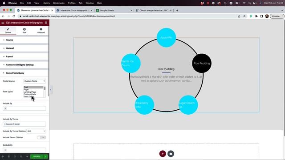Click the Exclude By input field

pos(24,150)
